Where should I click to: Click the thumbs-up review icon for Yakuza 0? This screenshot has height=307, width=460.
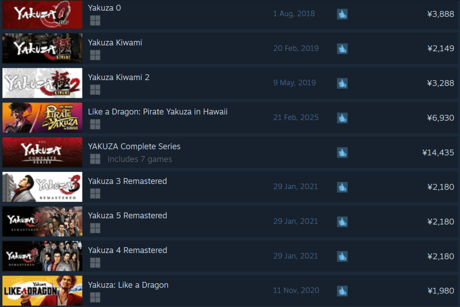(x=342, y=14)
